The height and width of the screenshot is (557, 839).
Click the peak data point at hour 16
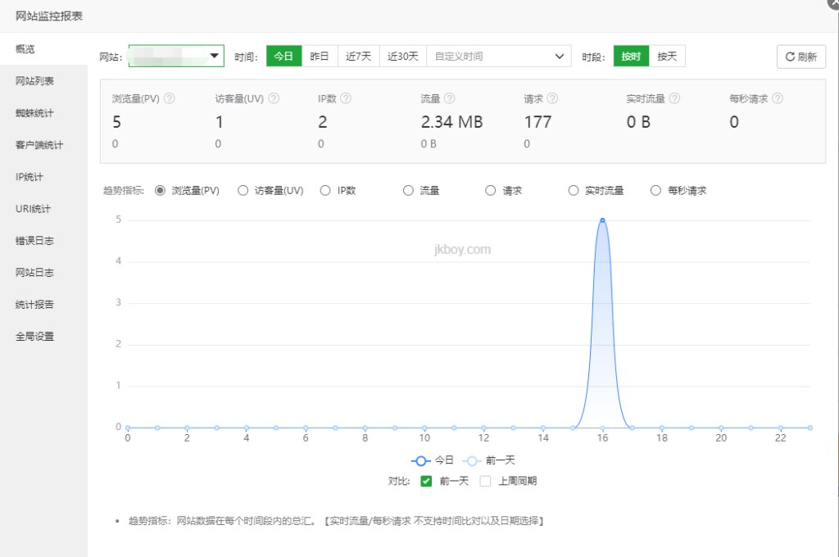[602, 220]
